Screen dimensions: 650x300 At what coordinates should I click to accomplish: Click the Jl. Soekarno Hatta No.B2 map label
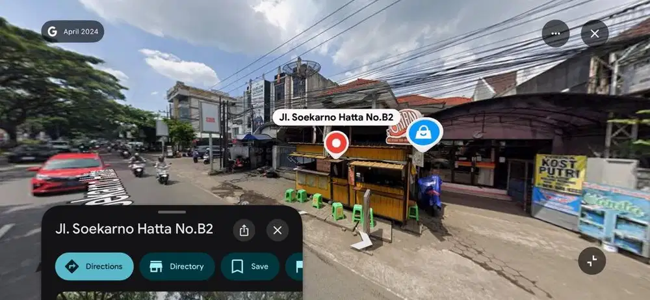(x=336, y=117)
